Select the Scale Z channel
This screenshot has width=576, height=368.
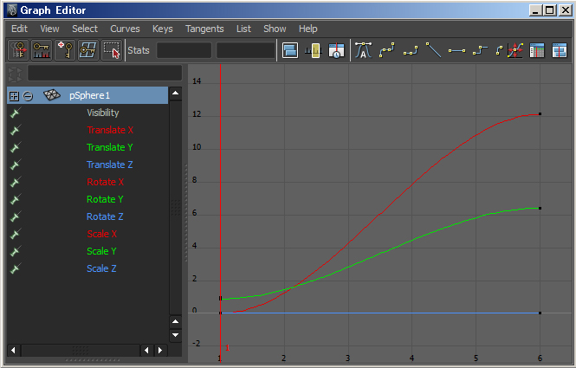101,268
